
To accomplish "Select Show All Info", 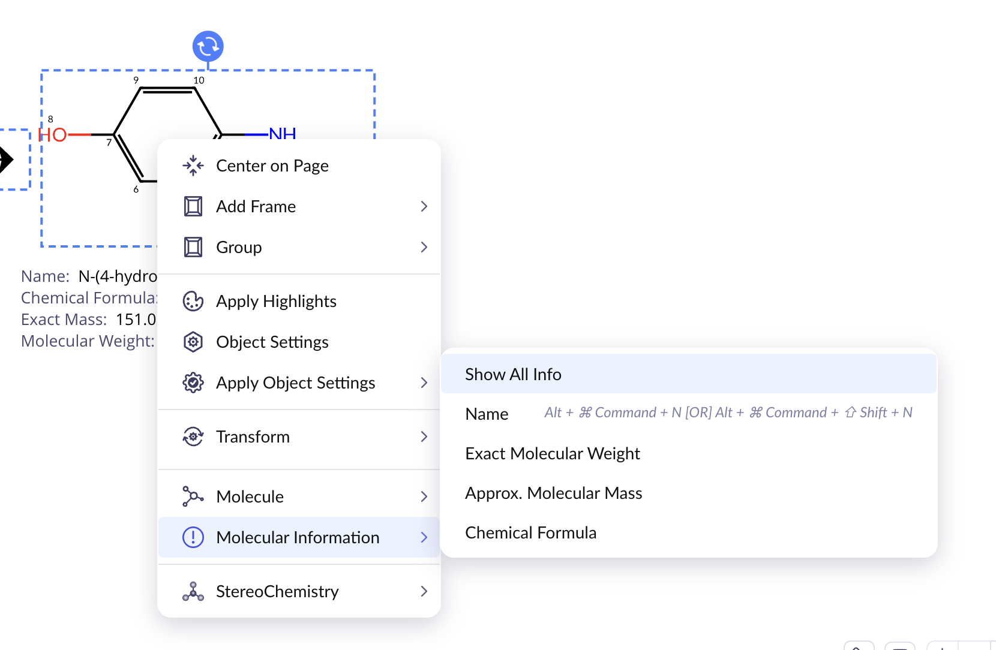I will 513,374.
